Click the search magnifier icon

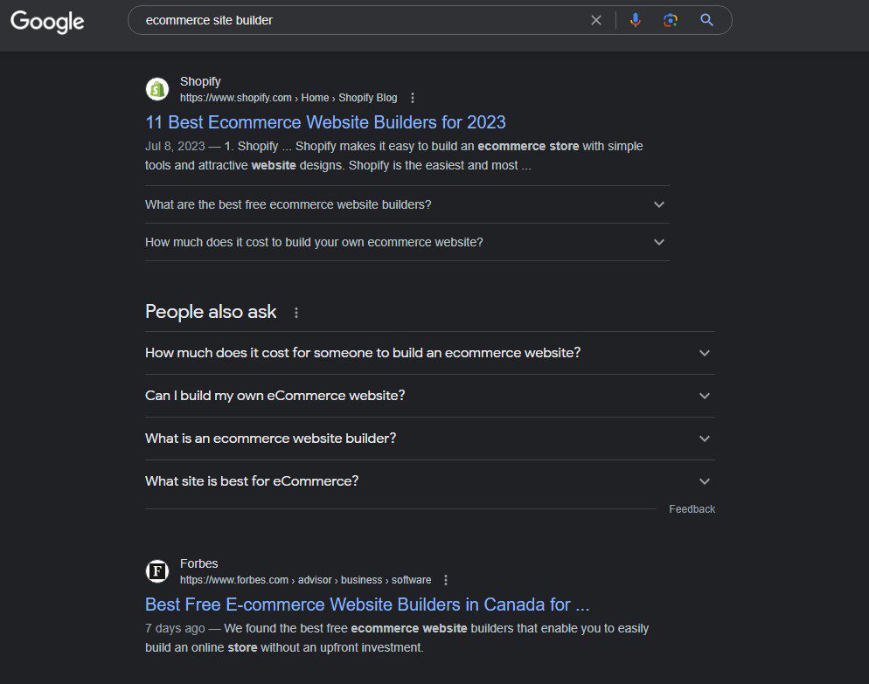706,19
